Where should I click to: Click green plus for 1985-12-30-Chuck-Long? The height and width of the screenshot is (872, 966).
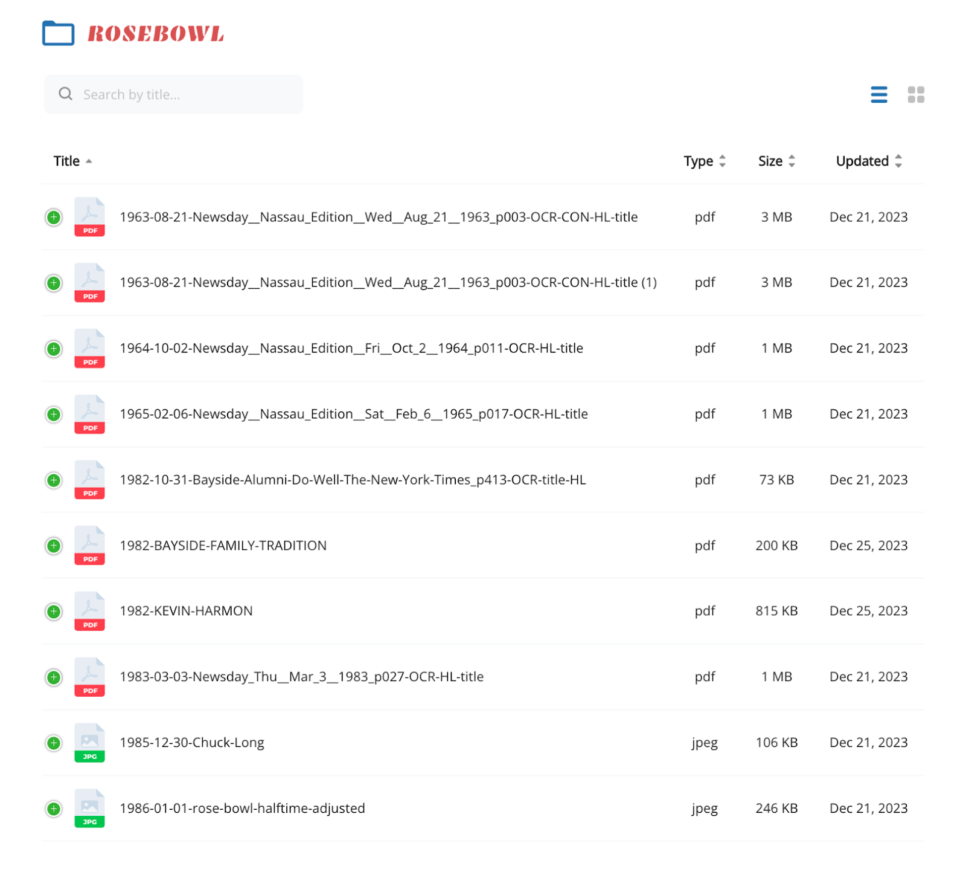(x=54, y=743)
